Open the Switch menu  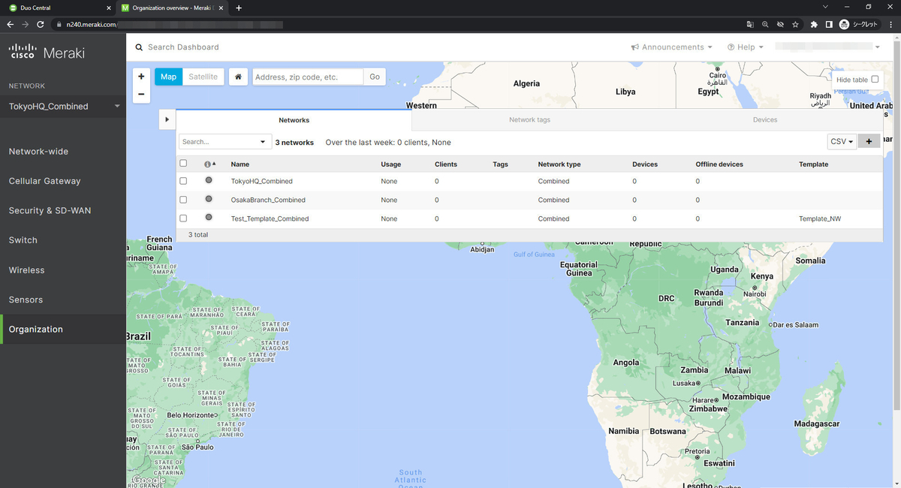click(23, 240)
